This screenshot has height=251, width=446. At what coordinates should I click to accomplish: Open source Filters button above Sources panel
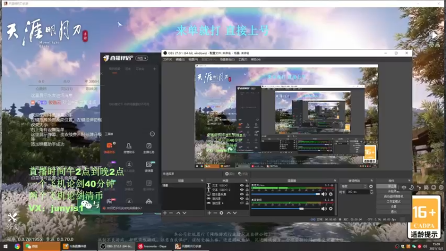click(243, 173)
